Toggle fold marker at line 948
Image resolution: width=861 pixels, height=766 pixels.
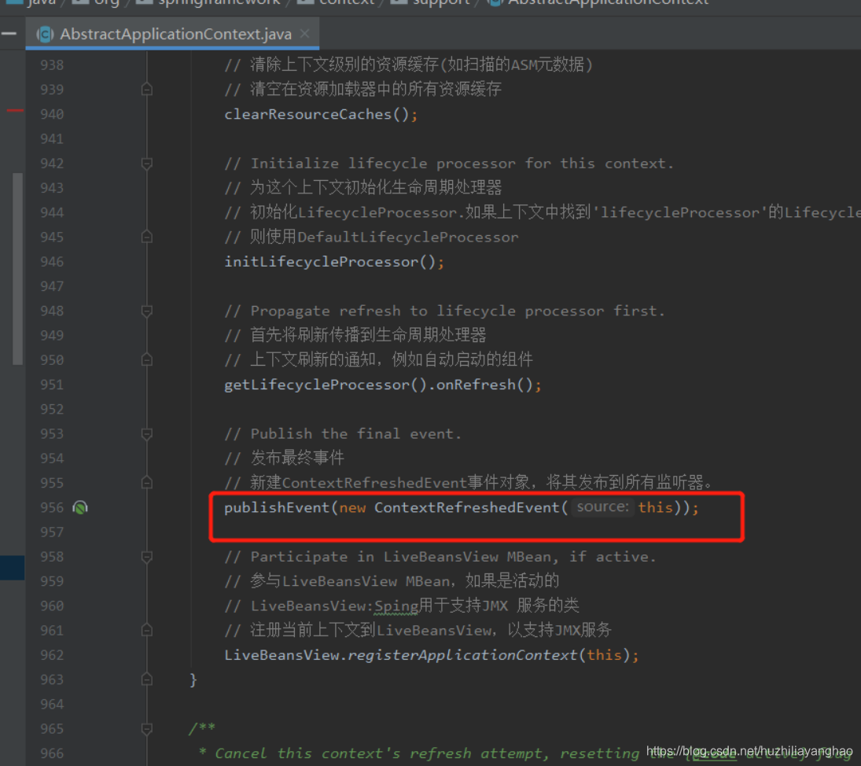[x=146, y=311]
